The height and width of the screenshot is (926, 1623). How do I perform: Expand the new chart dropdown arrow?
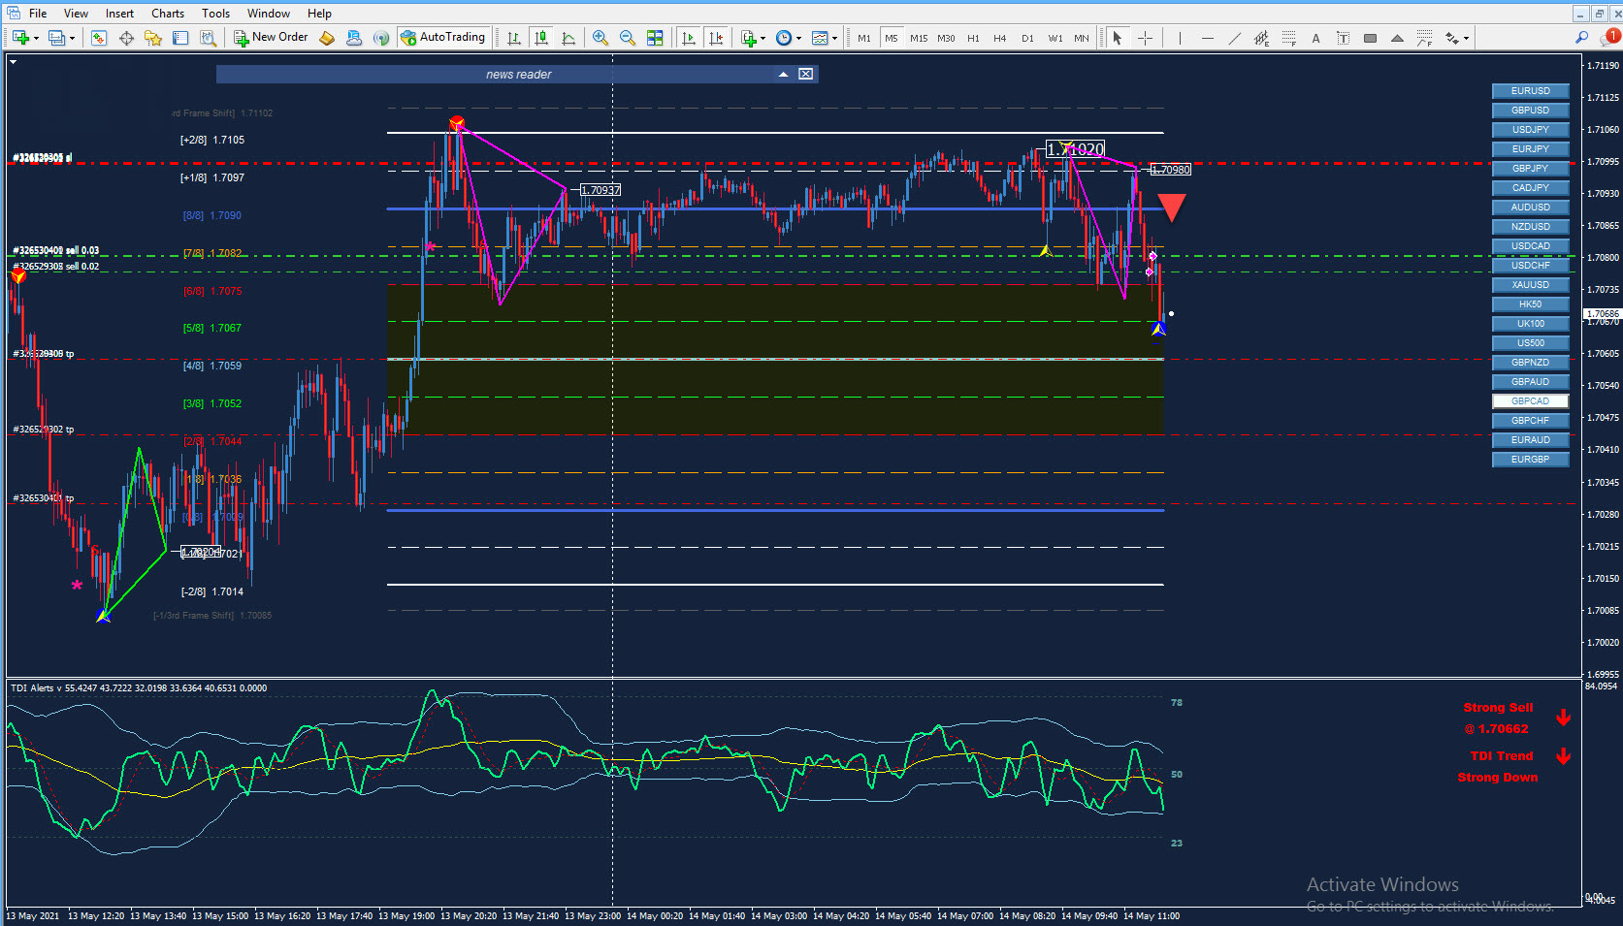[x=36, y=39]
